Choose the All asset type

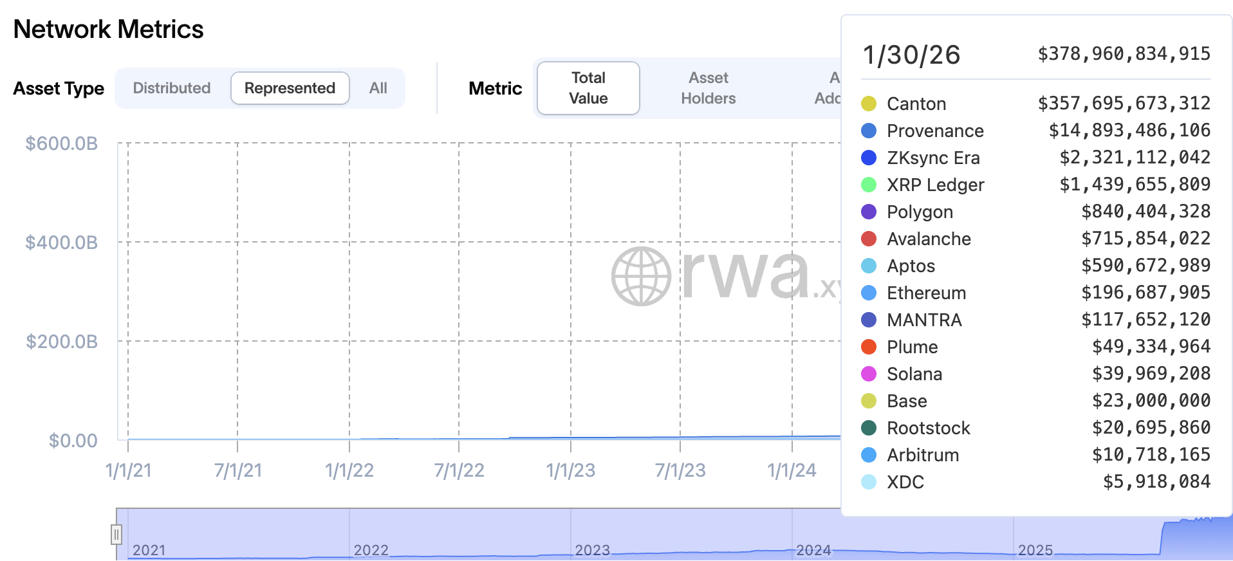click(378, 88)
